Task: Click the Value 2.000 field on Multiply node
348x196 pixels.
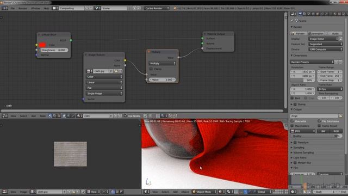Action: (162, 79)
